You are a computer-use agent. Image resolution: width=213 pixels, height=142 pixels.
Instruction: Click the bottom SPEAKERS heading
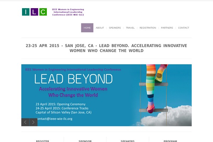tap(127, 141)
